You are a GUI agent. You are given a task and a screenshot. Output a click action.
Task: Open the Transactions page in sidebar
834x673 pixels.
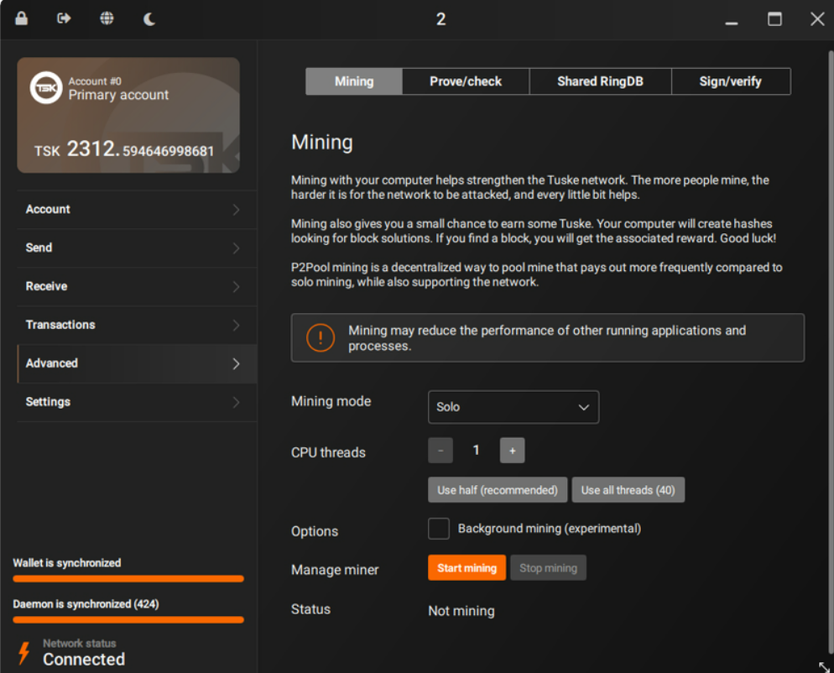pyautogui.click(x=138, y=325)
